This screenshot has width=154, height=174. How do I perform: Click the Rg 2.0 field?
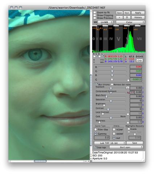(x=132, y=92)
